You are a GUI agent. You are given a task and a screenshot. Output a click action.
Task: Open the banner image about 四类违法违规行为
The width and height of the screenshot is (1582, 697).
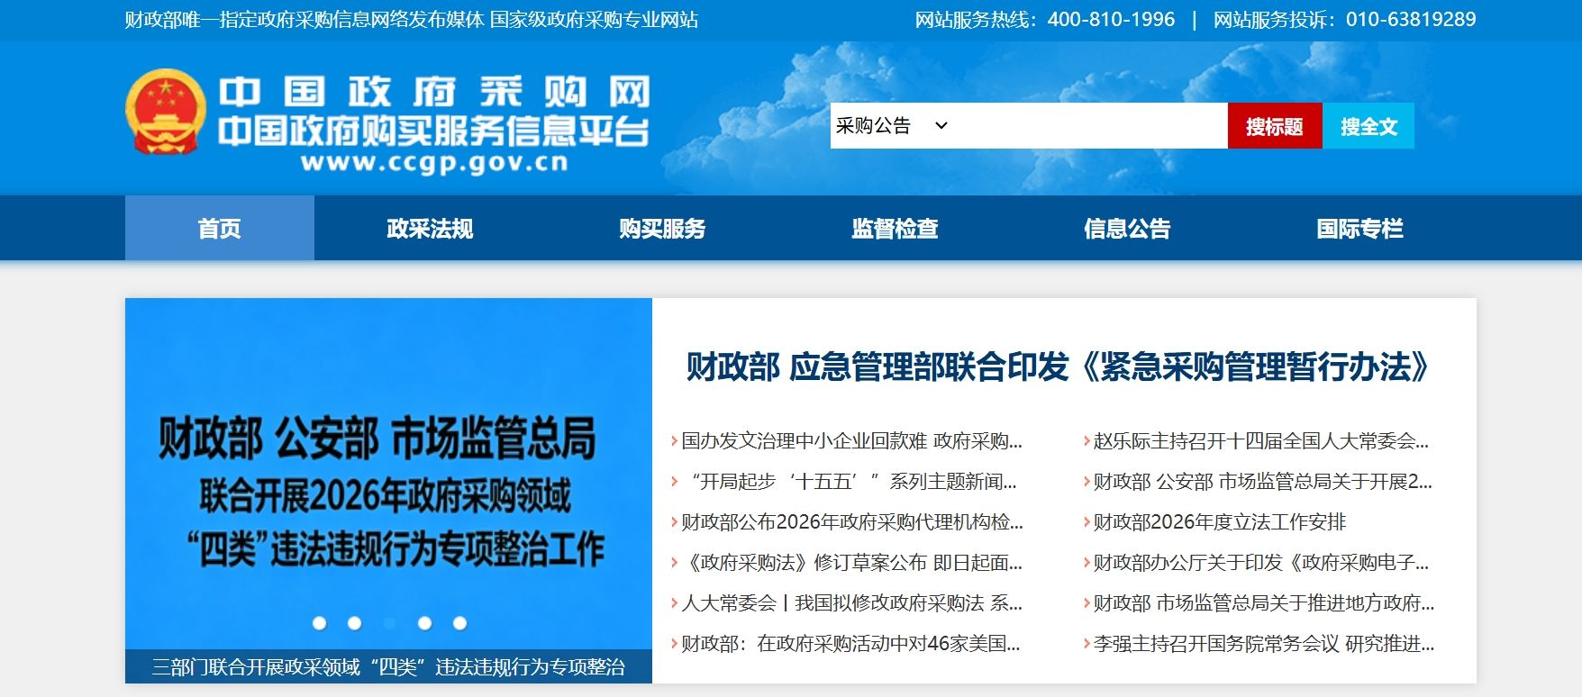coord(388,474)
